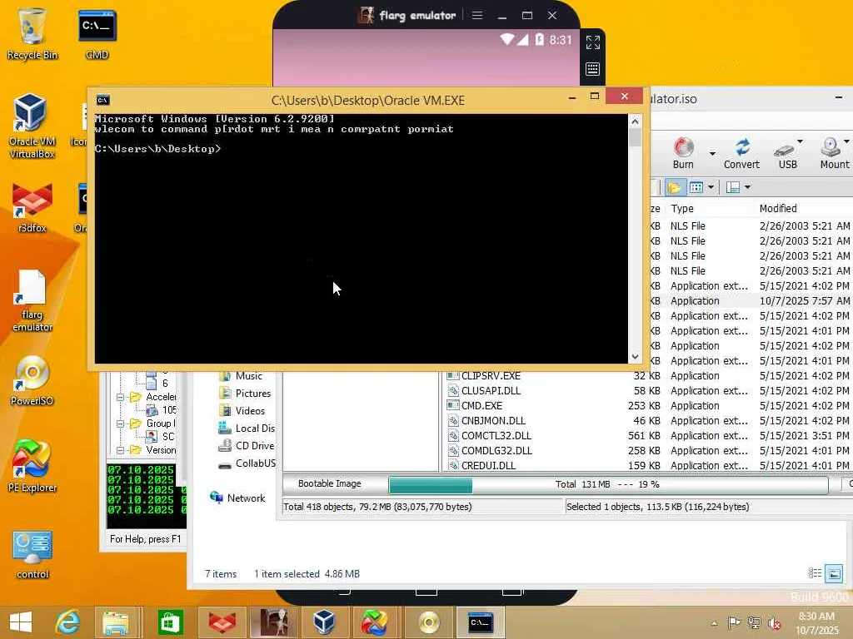The width and height of the screenshot is (853, 639).
Task: Open flarg emulator hamburger menu
Action: pyautogui.click(x=477, y=15)
